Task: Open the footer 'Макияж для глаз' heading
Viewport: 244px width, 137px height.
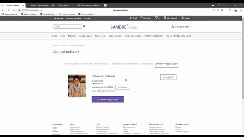Action: [156, 124]
